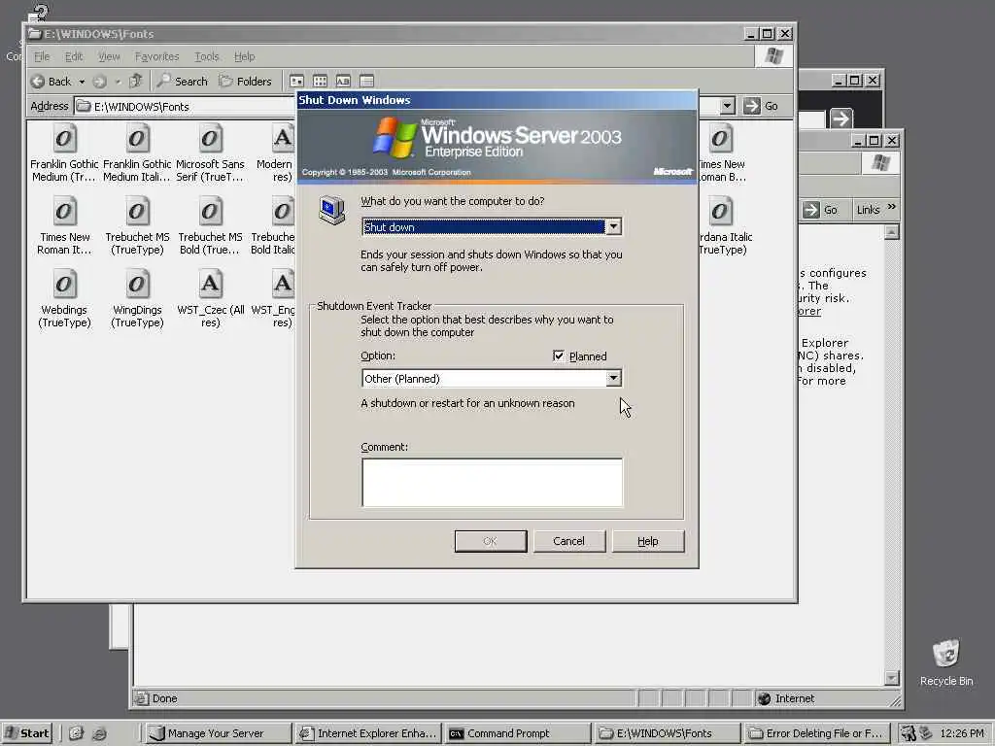The image size is (995, 746).
Task: Click Forward arrow in Fonts toolbar
Action: (100, 82)
